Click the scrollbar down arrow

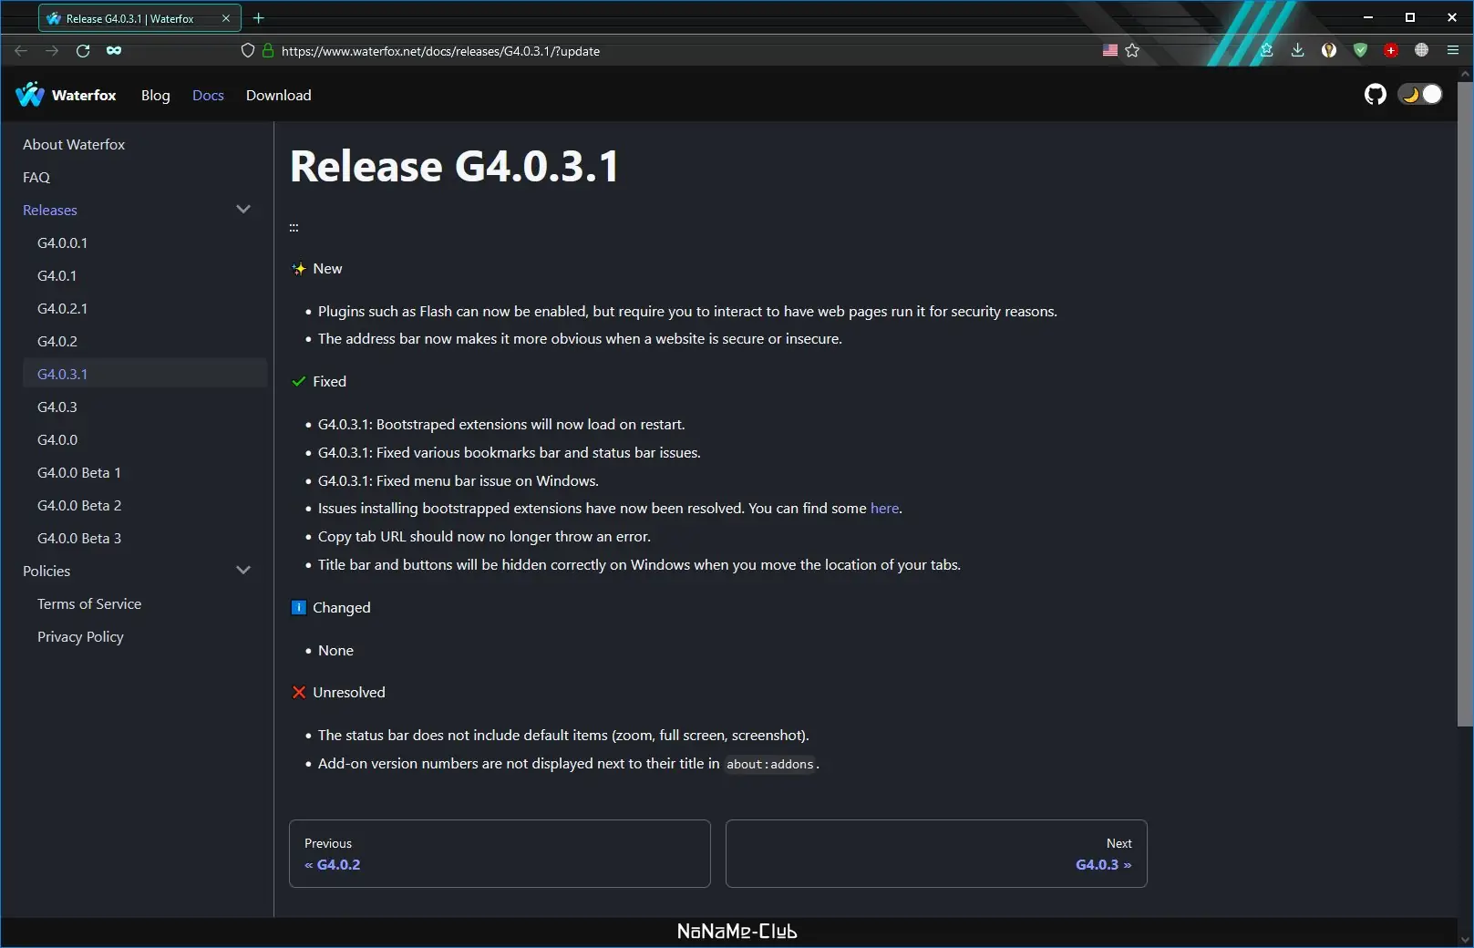click(x=1465, y=940)
